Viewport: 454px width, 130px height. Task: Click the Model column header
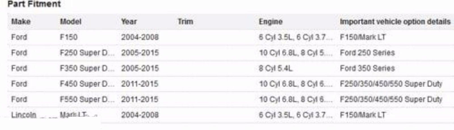coord(70,22)
